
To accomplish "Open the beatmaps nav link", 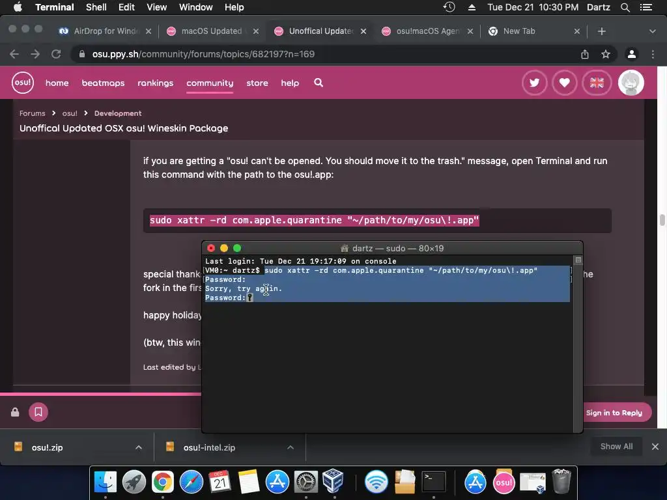I will tap(104, 83).
